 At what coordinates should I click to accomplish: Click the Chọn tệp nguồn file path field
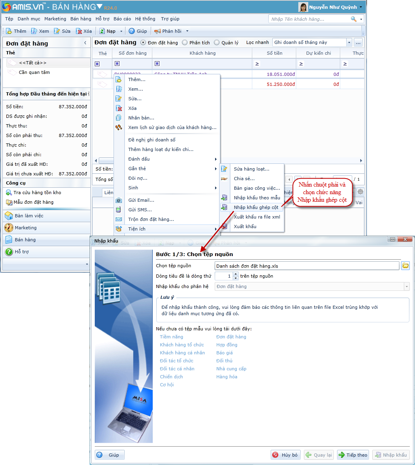pyautogui.click(x=307, y=266)
